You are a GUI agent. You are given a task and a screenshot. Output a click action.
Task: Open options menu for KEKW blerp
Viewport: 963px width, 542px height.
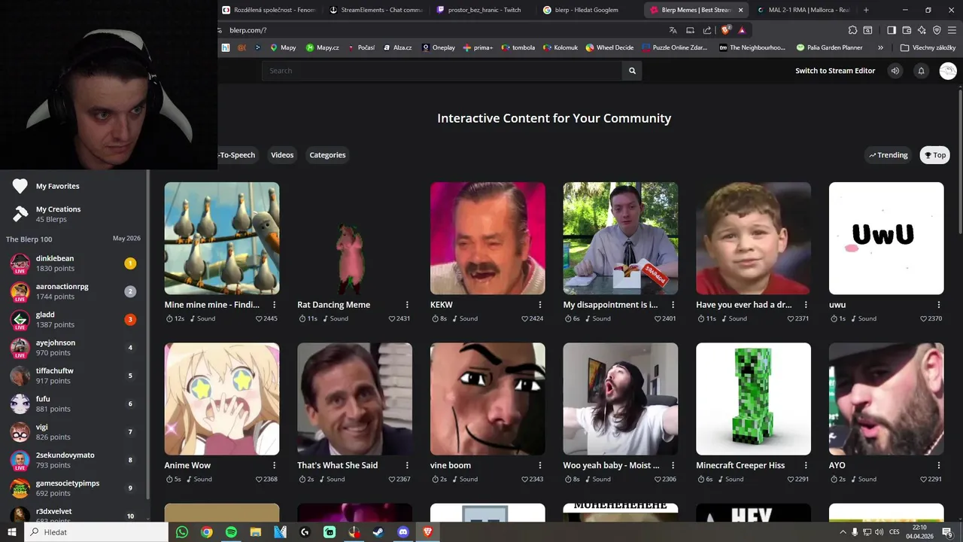pos(540,305)
